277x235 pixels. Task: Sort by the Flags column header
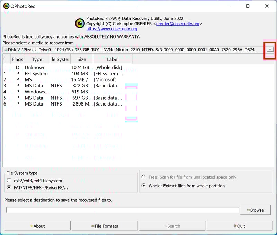(18, 59)
